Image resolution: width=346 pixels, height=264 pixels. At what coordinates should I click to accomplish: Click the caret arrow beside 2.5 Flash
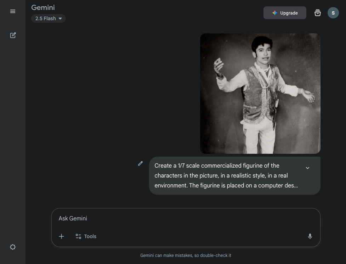60,18
